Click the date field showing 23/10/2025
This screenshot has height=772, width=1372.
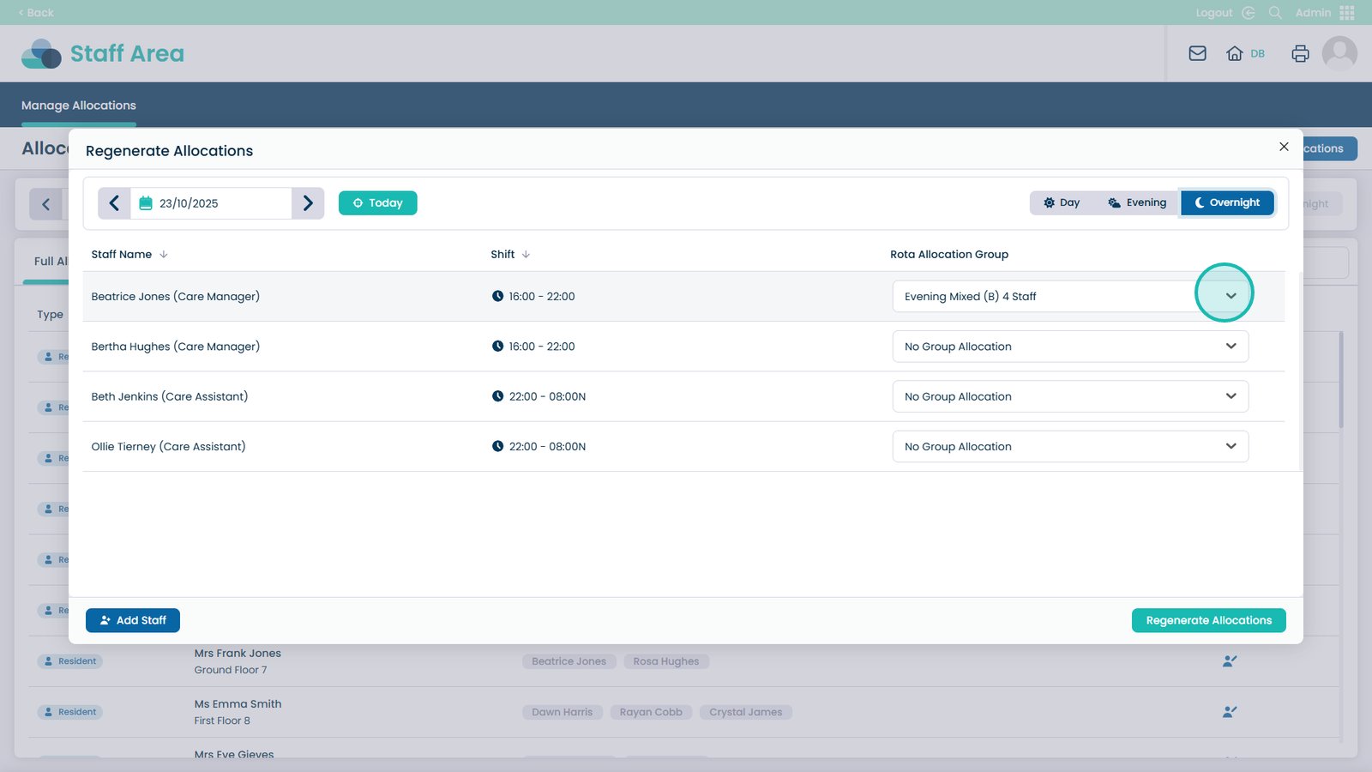tap(211, 203)
